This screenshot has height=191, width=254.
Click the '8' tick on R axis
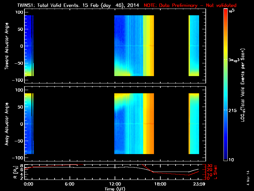coord(22,166)
